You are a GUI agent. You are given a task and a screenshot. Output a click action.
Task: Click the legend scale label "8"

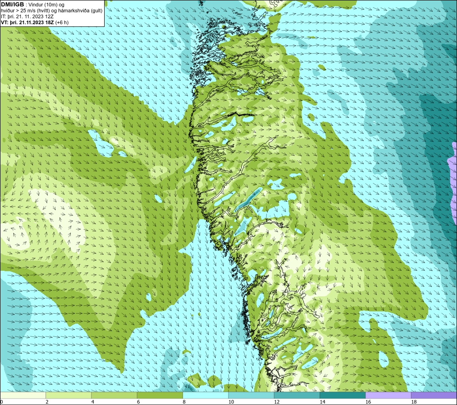coord(184,402)
